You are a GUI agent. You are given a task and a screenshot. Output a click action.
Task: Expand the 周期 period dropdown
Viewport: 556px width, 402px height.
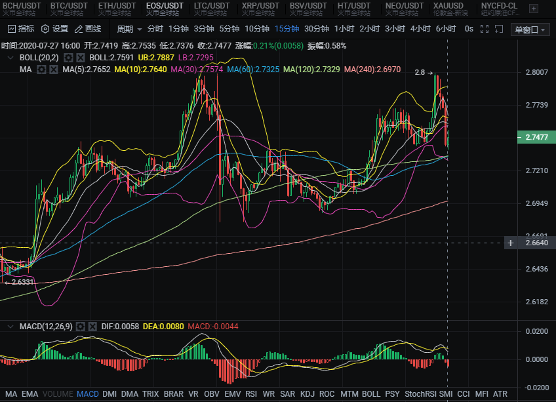pyautogui.click(x=129, y=29)
